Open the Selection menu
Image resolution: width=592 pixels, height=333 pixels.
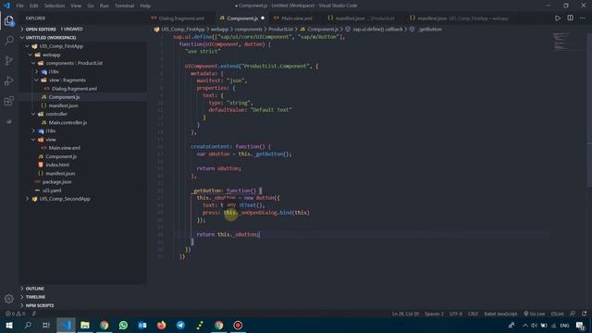tap(55, 6)
